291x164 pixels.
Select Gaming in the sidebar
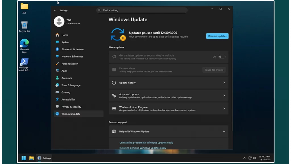coord(66,92)
